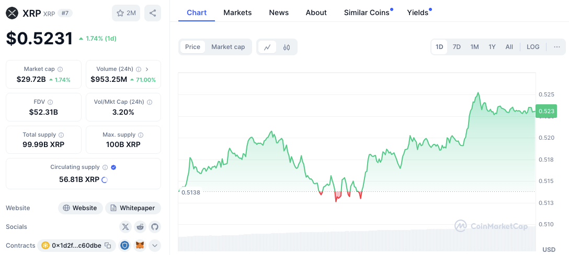Click the chart peak near 0.525

[x=479, y=93]
